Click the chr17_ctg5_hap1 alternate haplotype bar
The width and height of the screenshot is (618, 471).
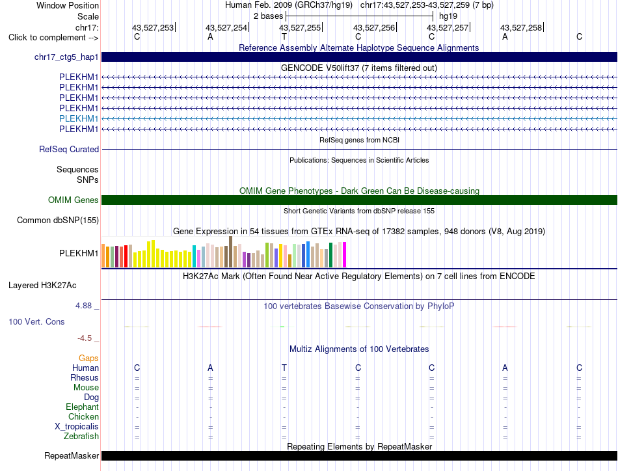pos(359,57)
